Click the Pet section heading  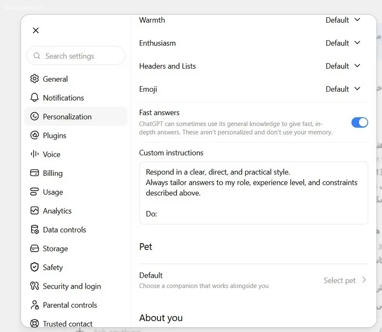tap(146, 246)
